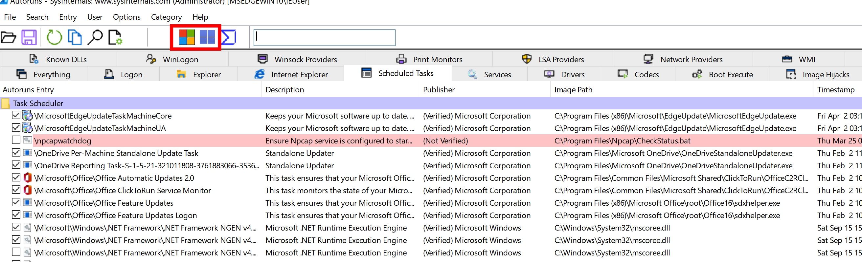Image resolution: width=862 pixels, height=262 pixels.
Task: Toggle the Office Feature Updates checkbox
Action: click(16, 202)
